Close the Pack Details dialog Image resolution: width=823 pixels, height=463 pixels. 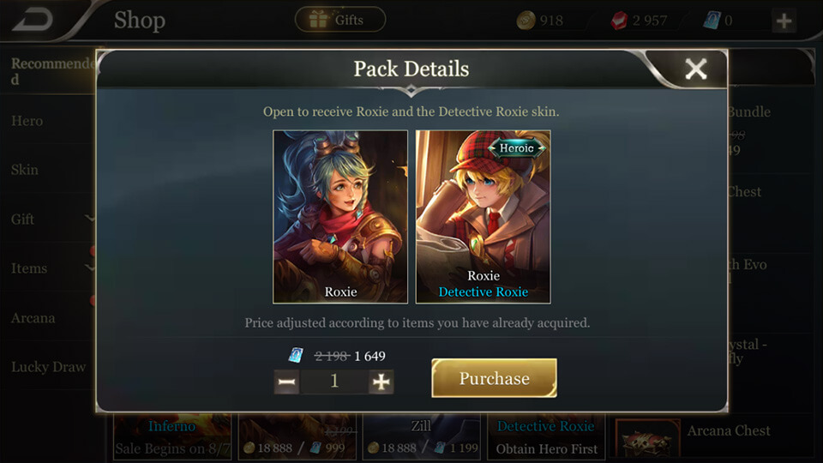coord(696,69)
